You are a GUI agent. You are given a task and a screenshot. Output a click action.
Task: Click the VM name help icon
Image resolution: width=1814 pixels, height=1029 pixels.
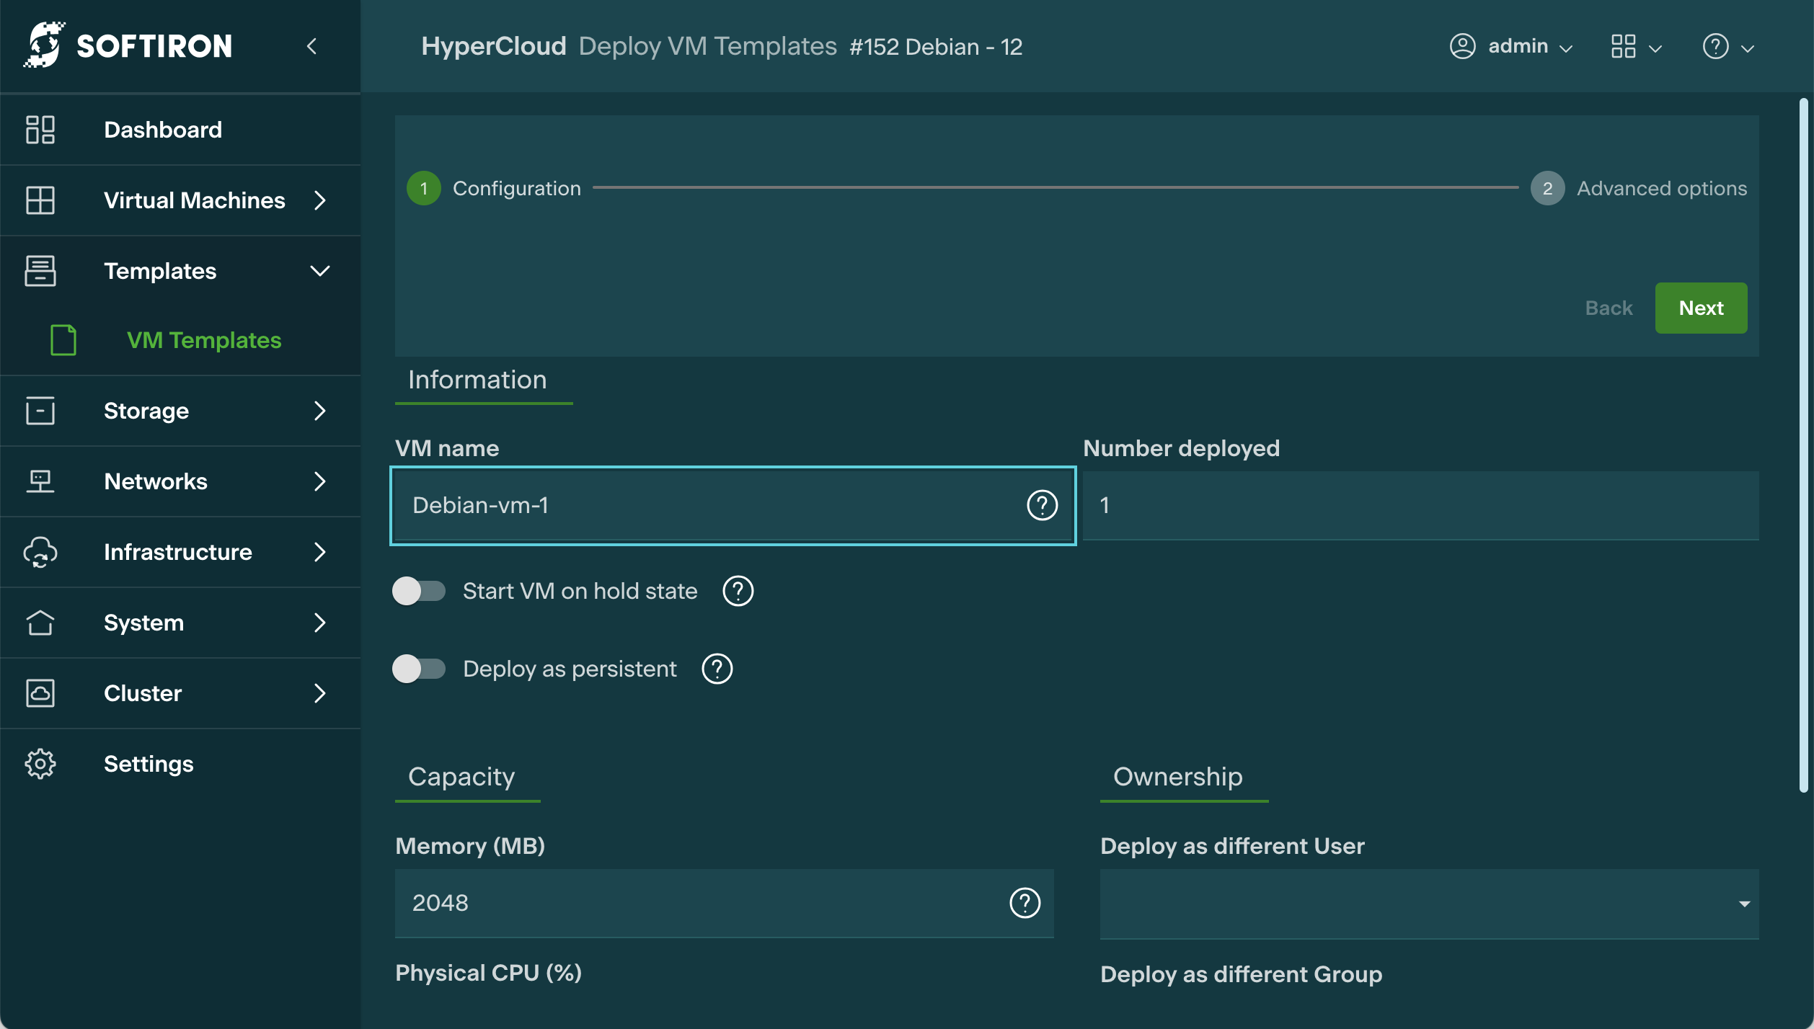point(1042,505)
